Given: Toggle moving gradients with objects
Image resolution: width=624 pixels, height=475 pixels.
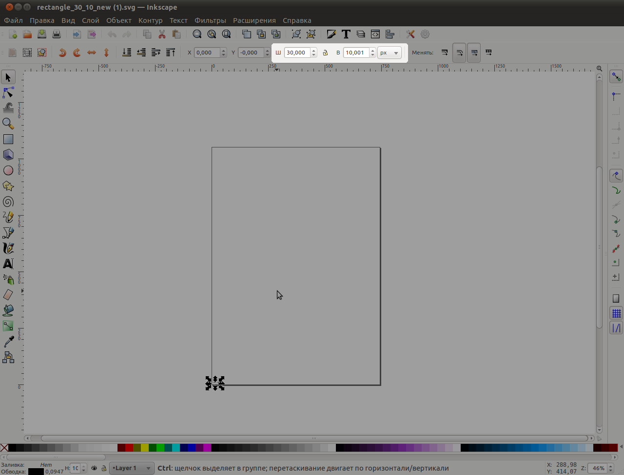Looking at the screenshot, I should (474, 53).
